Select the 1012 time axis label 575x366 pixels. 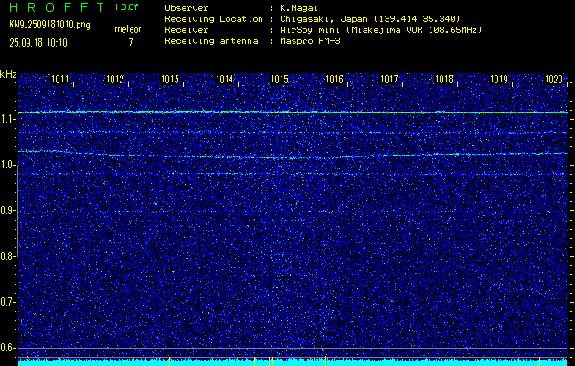tap(115, 79)
